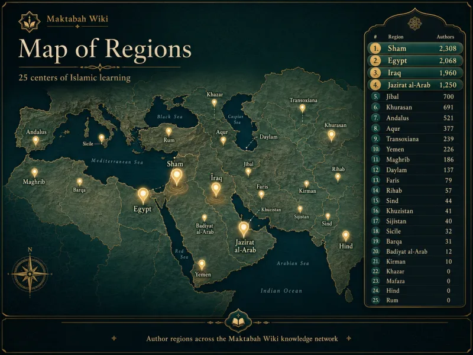Select the Rum map pin
Screen dimensions: 473x355
(169, 131)
